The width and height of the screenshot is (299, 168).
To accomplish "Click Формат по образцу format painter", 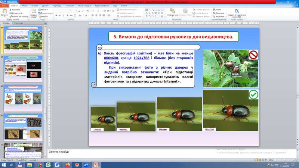I will pyautogui.click(x=19, y=16).
